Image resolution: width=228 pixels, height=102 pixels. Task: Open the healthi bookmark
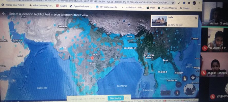(x=62, y=6)
